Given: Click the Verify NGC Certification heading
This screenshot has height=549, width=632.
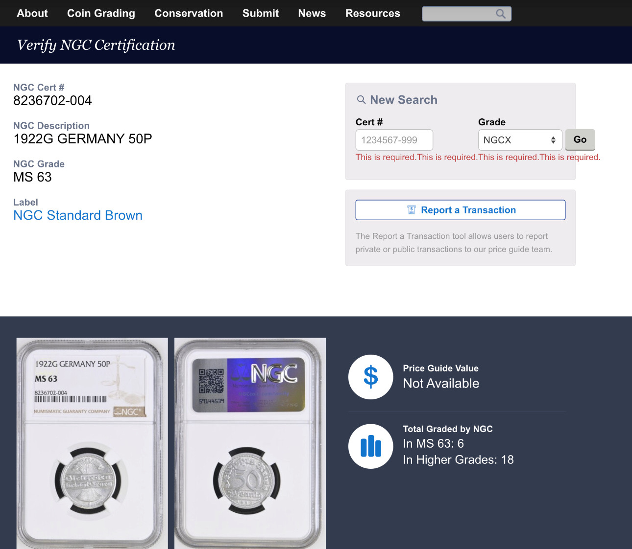Looking at the screenshot, I should [96, 45].
